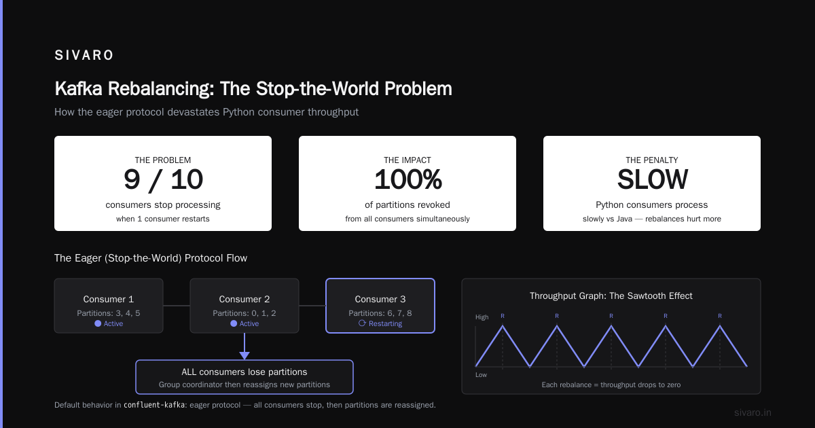
Task: Click the SIVARO logo
Action: click(x=84, y=56)
